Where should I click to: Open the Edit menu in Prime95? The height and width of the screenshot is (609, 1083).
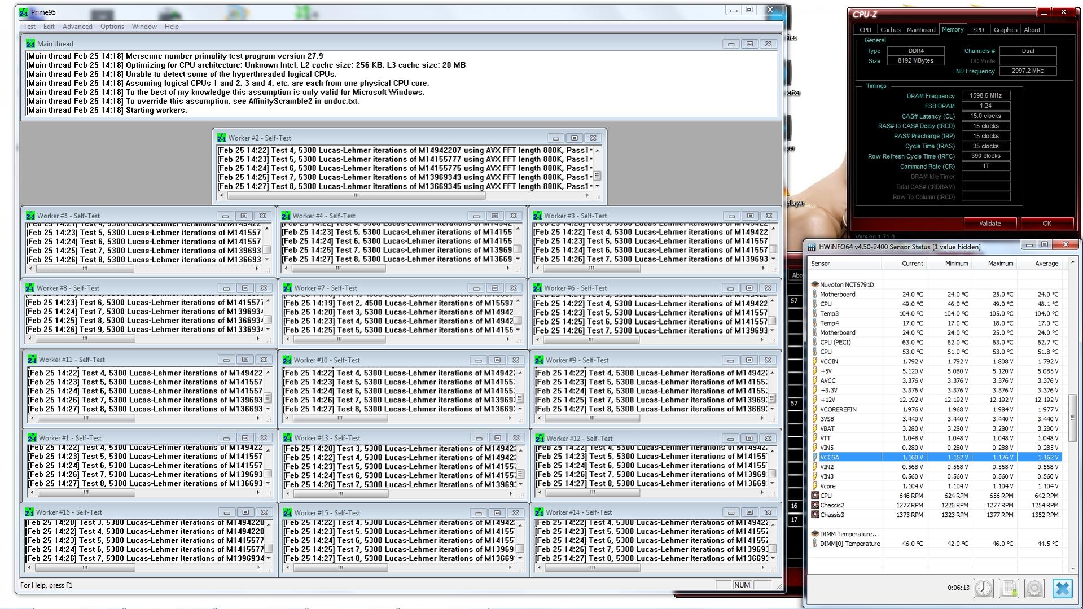click(49, 27)
